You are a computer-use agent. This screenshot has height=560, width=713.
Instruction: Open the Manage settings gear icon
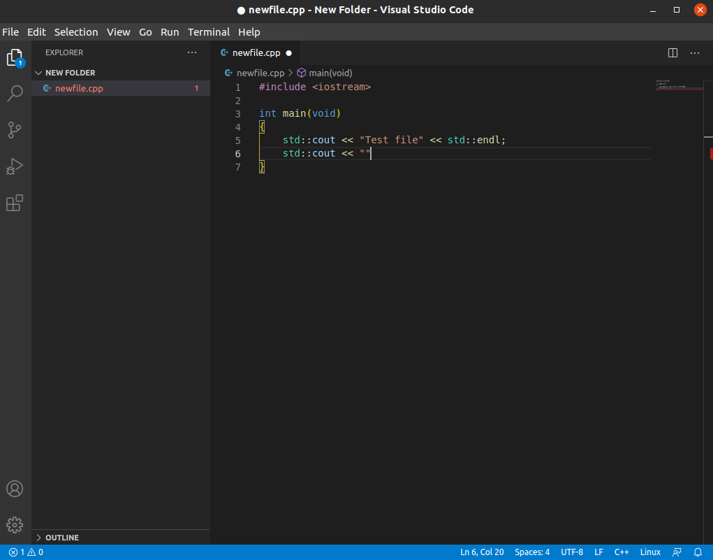(15, 525)
